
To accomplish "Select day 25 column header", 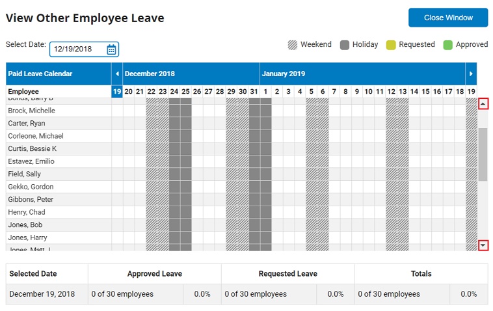I will [x=185, y=92].
